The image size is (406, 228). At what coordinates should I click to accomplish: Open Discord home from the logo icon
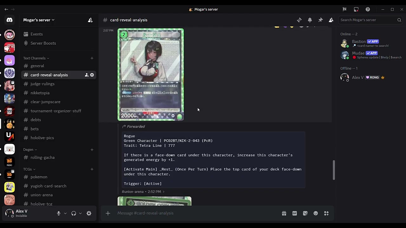click(x=10, y=20)
